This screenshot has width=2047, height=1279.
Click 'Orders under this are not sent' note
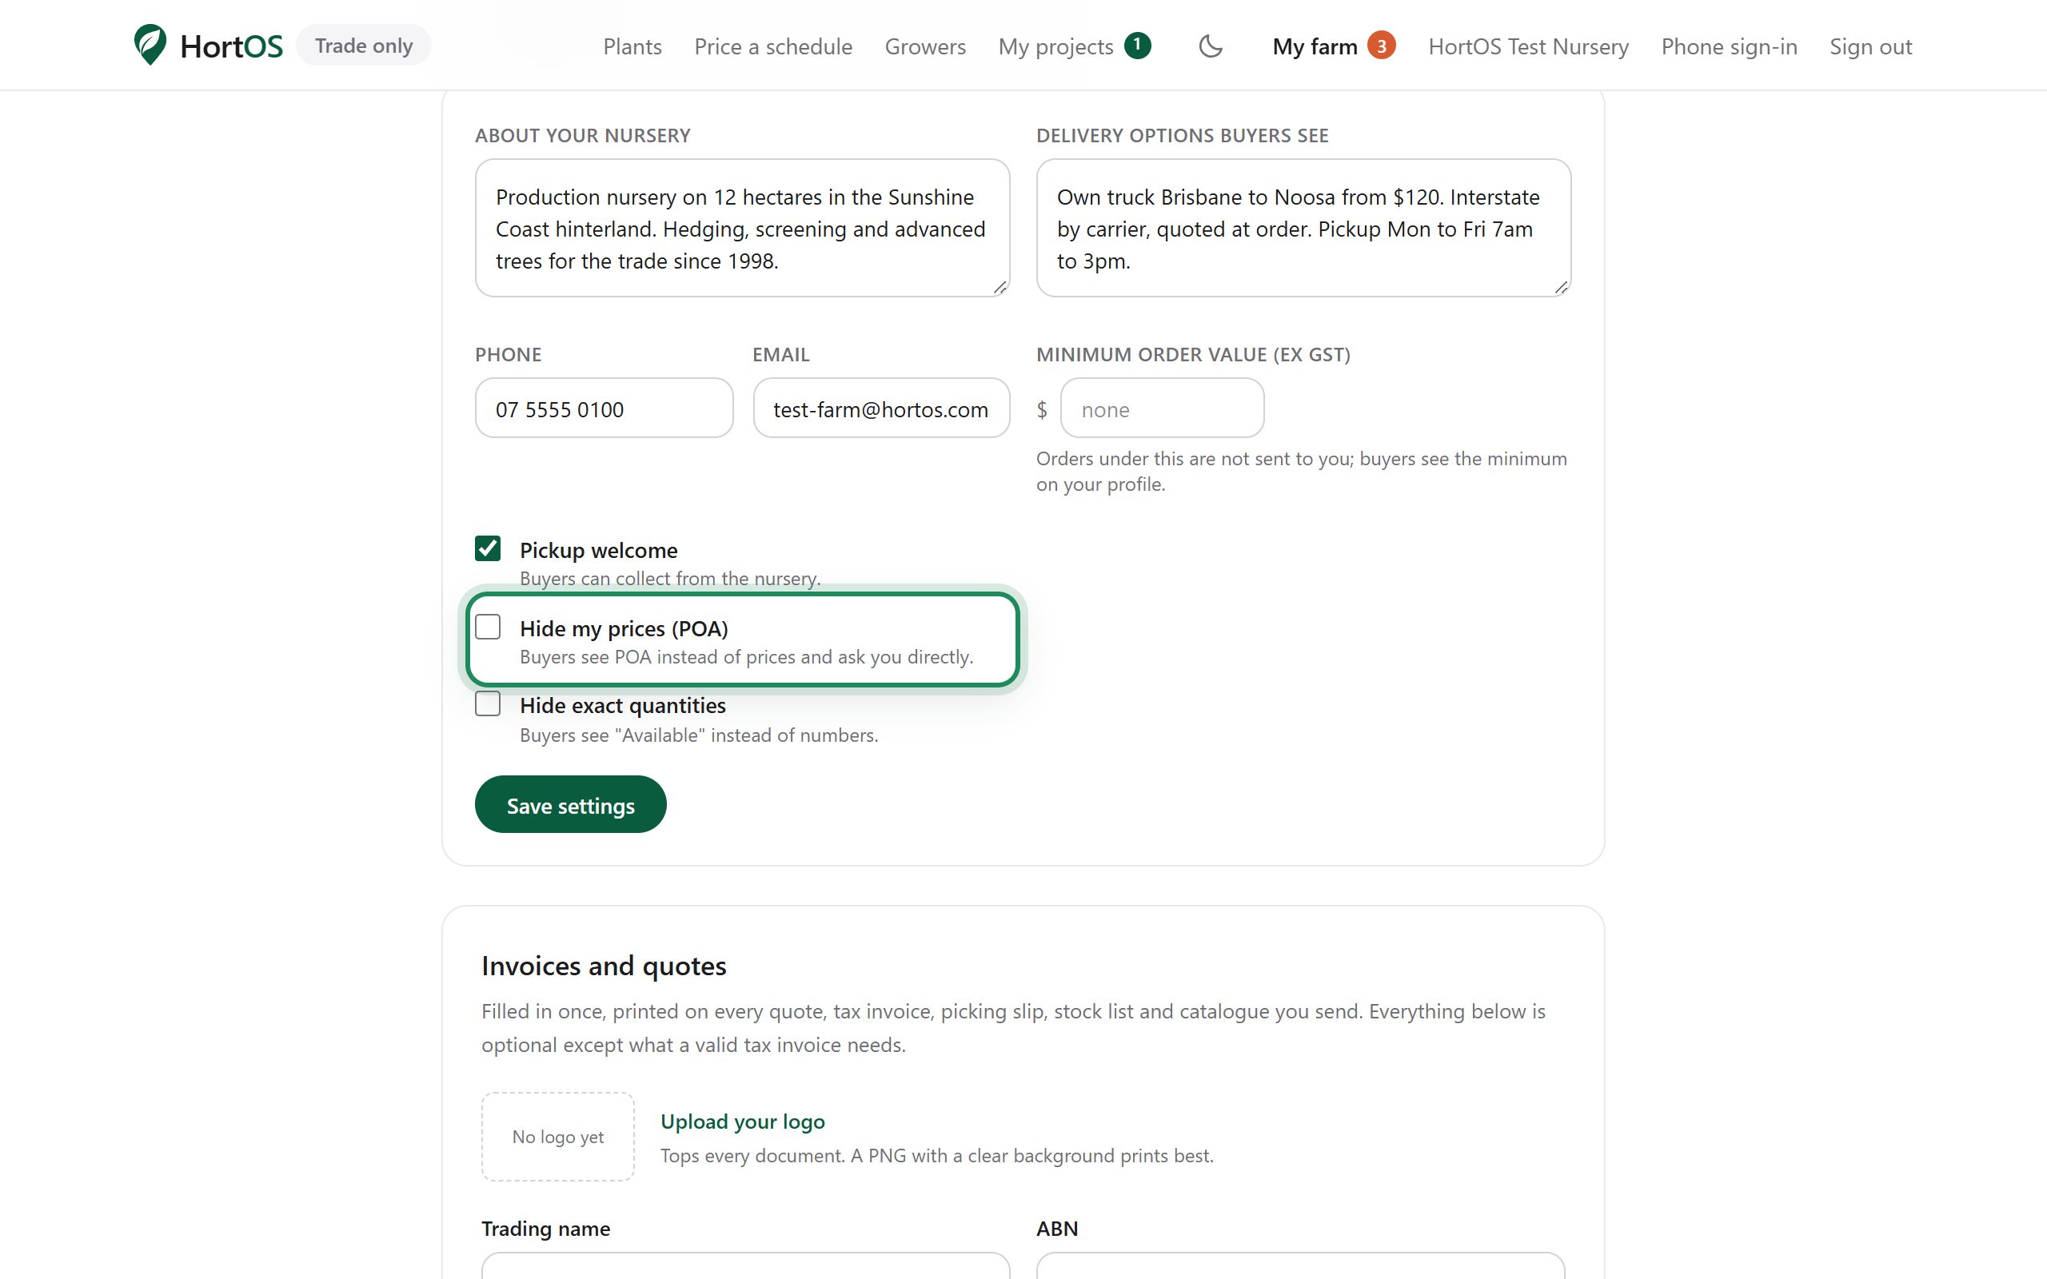coord(1301,471)
